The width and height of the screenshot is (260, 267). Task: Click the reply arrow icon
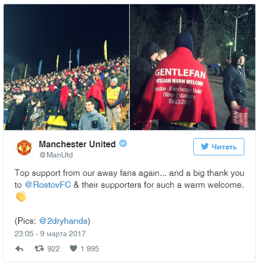click(x=19, y=249)
